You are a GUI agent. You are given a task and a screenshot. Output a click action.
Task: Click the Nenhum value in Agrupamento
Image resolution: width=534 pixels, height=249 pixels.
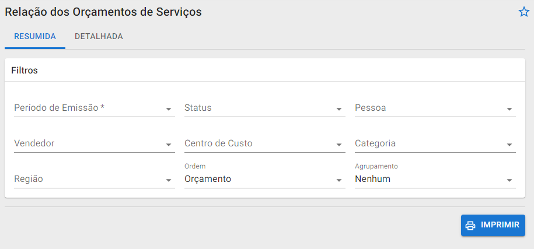pos(373,179)
